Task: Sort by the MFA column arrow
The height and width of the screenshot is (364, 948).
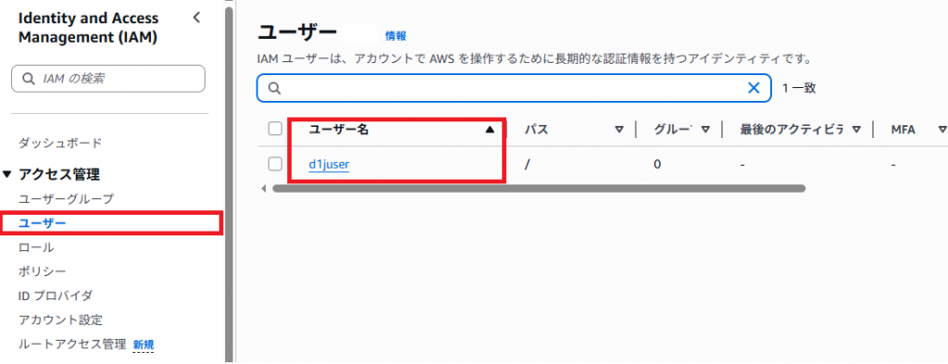Action: (942, 130)
